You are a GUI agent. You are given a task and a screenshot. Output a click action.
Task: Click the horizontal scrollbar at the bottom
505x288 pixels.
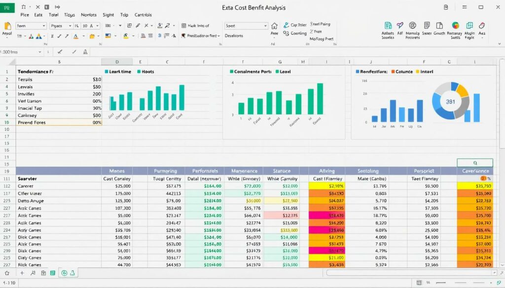(411, 273)
